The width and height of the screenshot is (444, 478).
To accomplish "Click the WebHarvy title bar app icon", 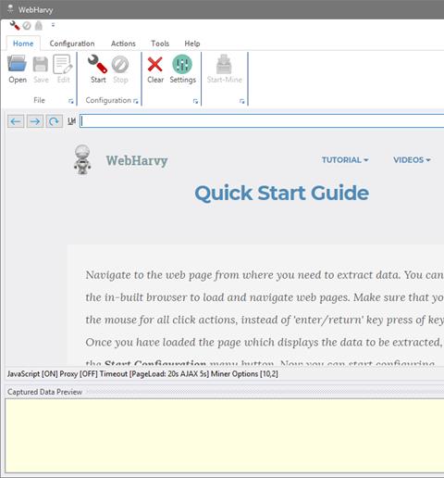I will [10, 9].
